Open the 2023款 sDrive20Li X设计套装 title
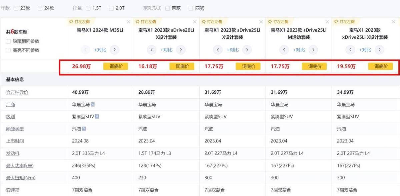The height and width of the screenshot is (196, 400). coord(166,34)
